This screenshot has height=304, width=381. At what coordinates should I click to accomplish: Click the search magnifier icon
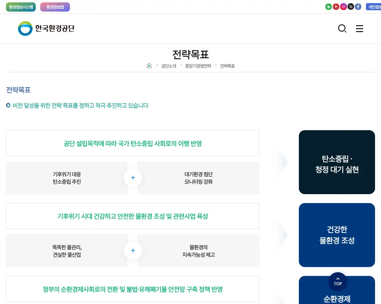(x=342, y=28)
